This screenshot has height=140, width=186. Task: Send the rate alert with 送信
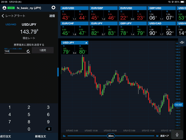point(52,16)
